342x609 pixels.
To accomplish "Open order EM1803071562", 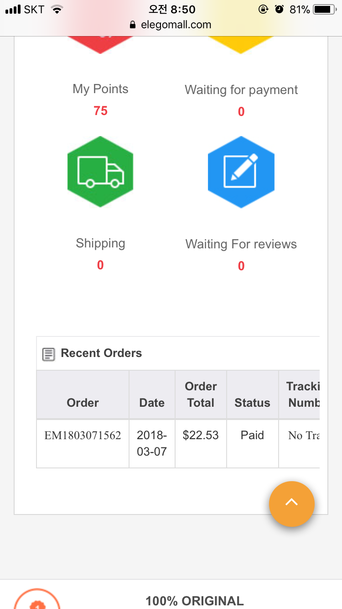I will click(x=83, y=436).
